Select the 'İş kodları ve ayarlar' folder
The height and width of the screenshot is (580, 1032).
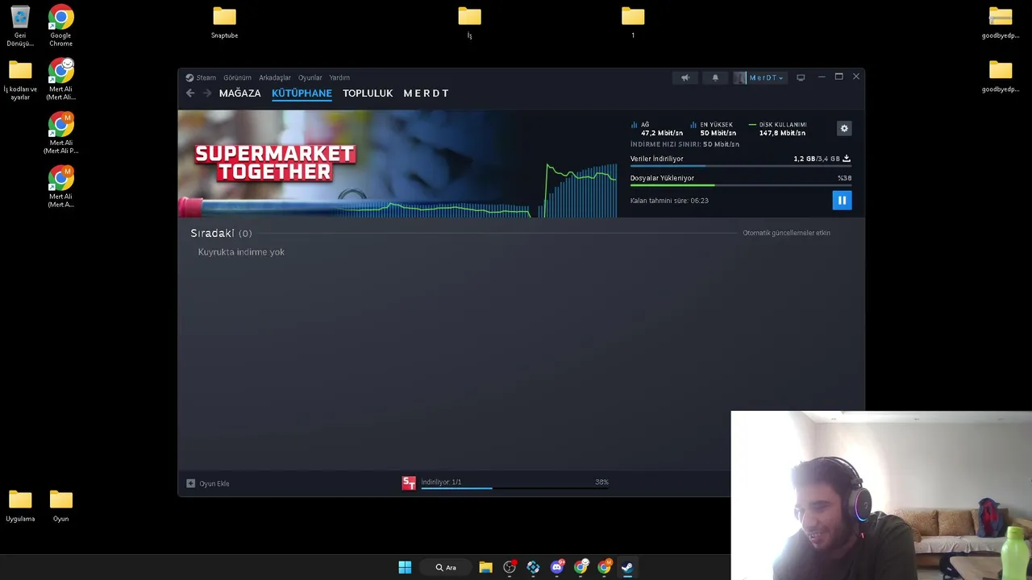point(20,81)
